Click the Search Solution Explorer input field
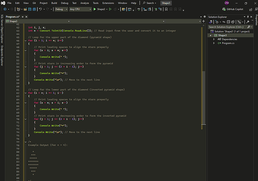The image size is (258, 181). (227, 27)
